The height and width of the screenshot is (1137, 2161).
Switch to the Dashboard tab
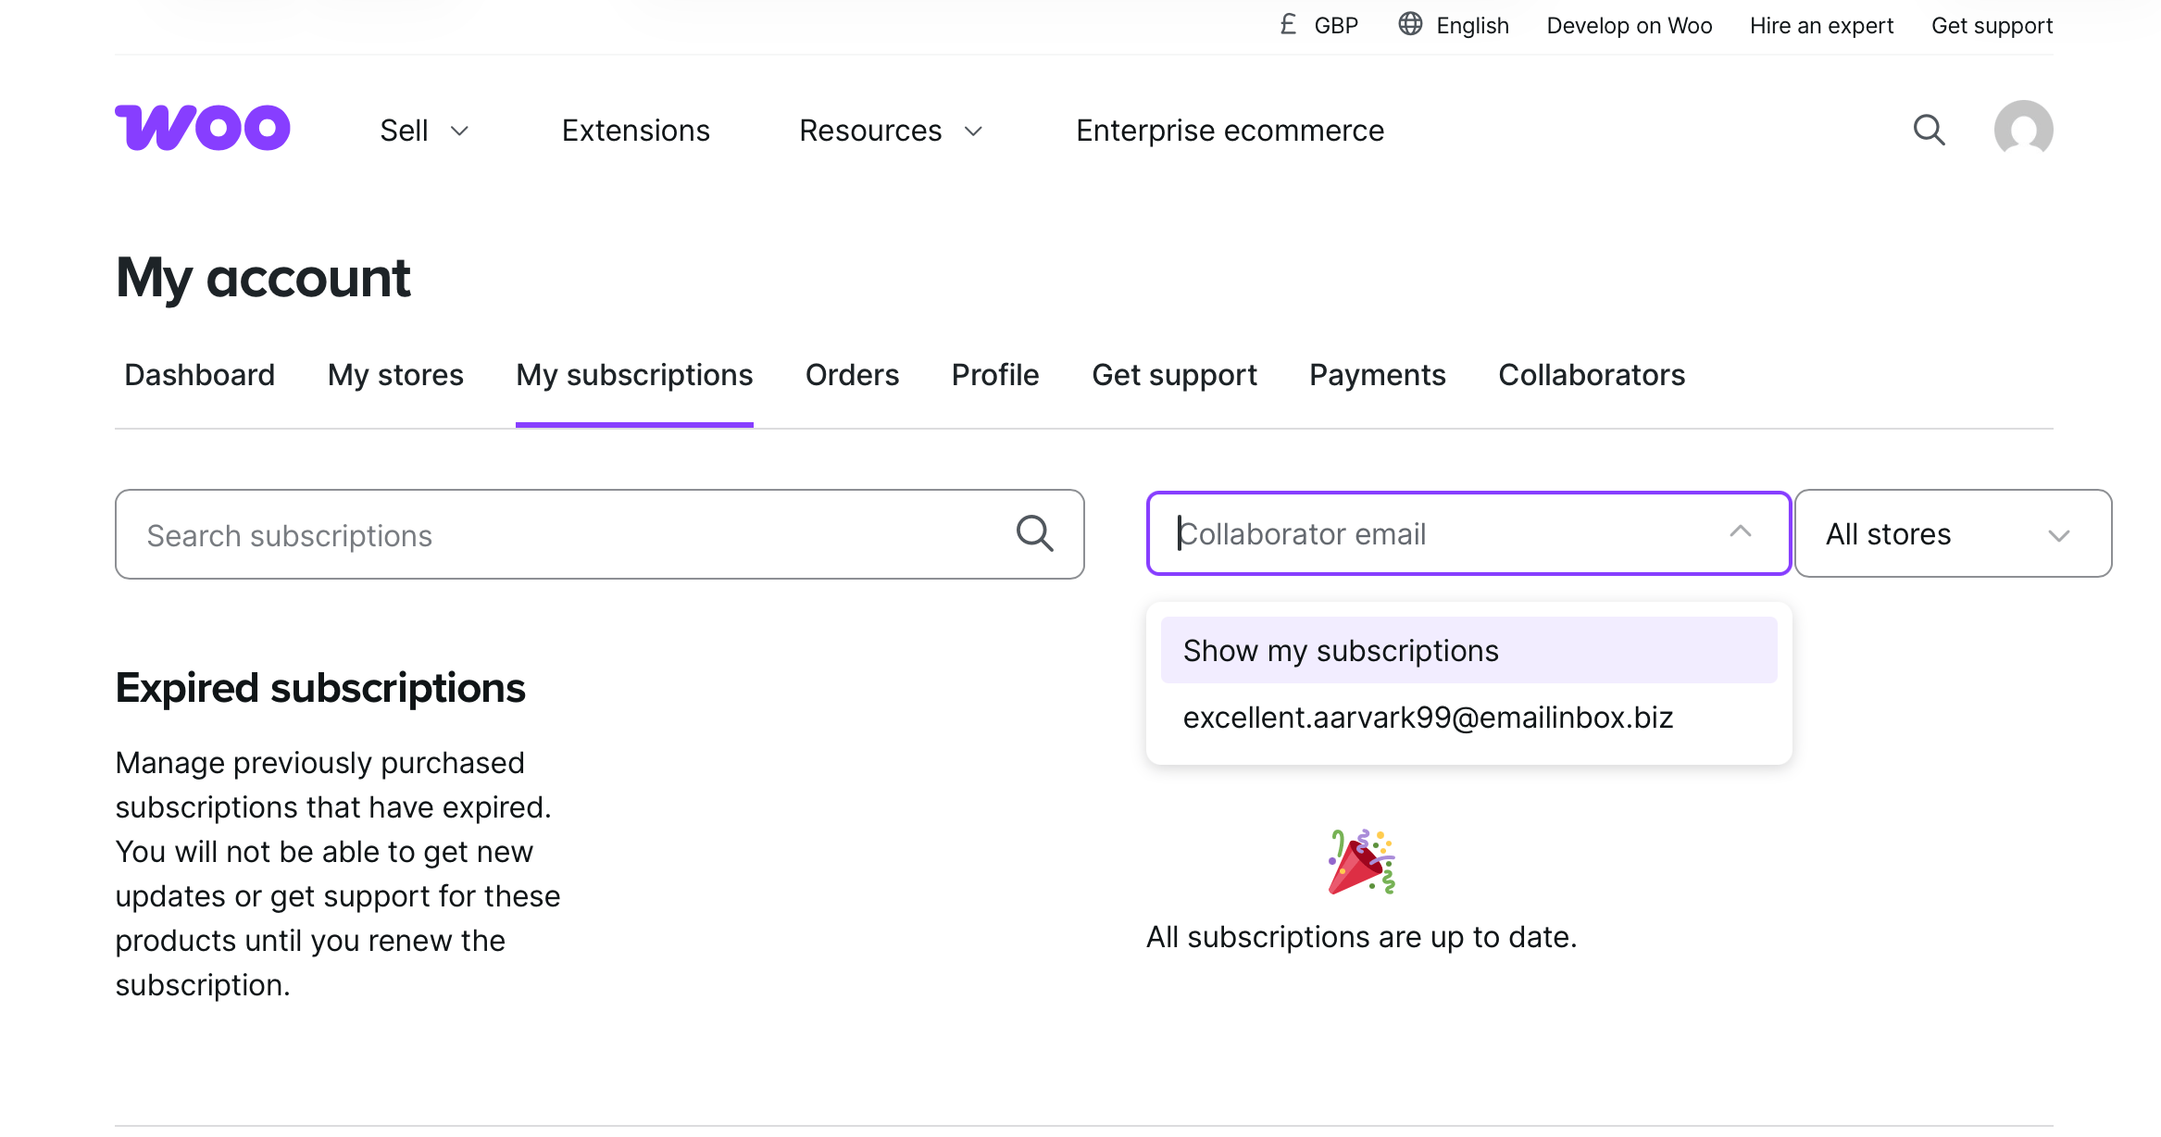(x=199, y=375)
